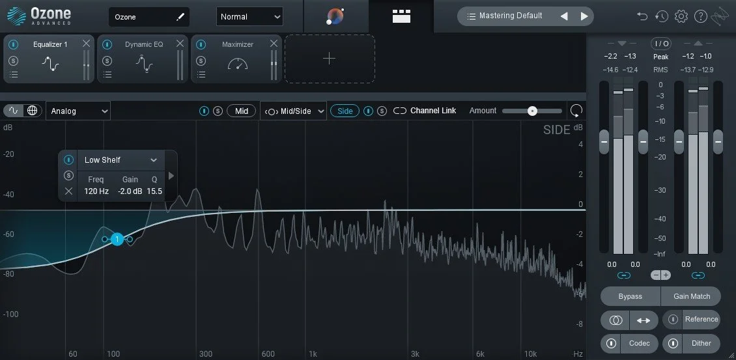
Task: Open the Normal mode dropdown
Action: pos(249,17)
